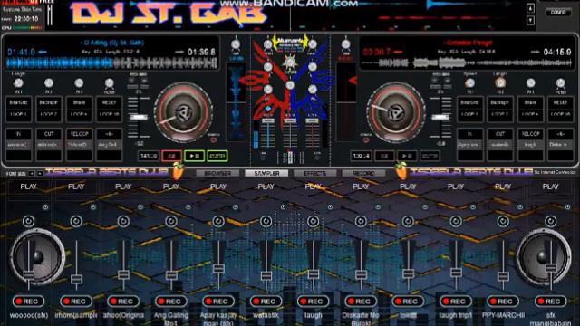This screenshot has width=580, height=326.
Task: Toggle small option dot for wooooo(sfx) slot
Action: [45, 207]
